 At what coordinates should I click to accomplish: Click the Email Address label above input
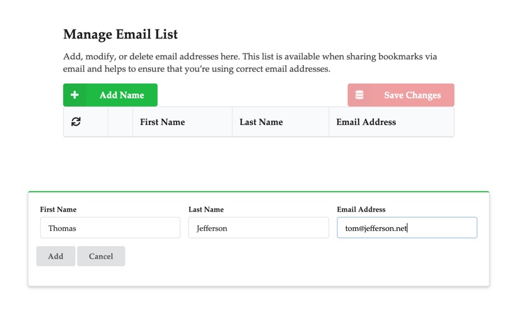pyautogui.click(x=361, y=210)
